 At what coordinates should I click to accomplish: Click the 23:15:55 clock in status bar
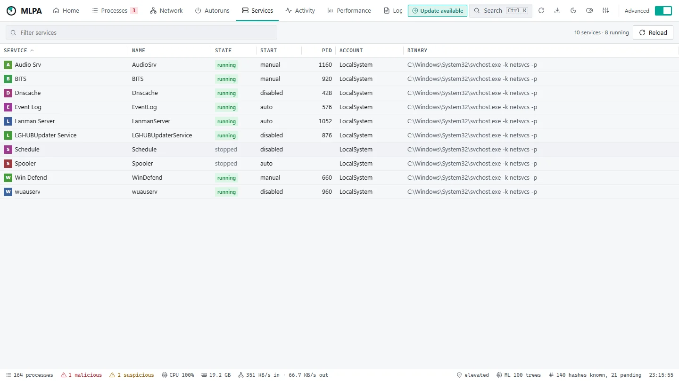pos(661,375)
